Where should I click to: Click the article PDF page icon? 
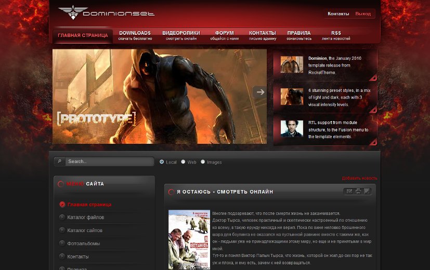[x=367, y=191]
